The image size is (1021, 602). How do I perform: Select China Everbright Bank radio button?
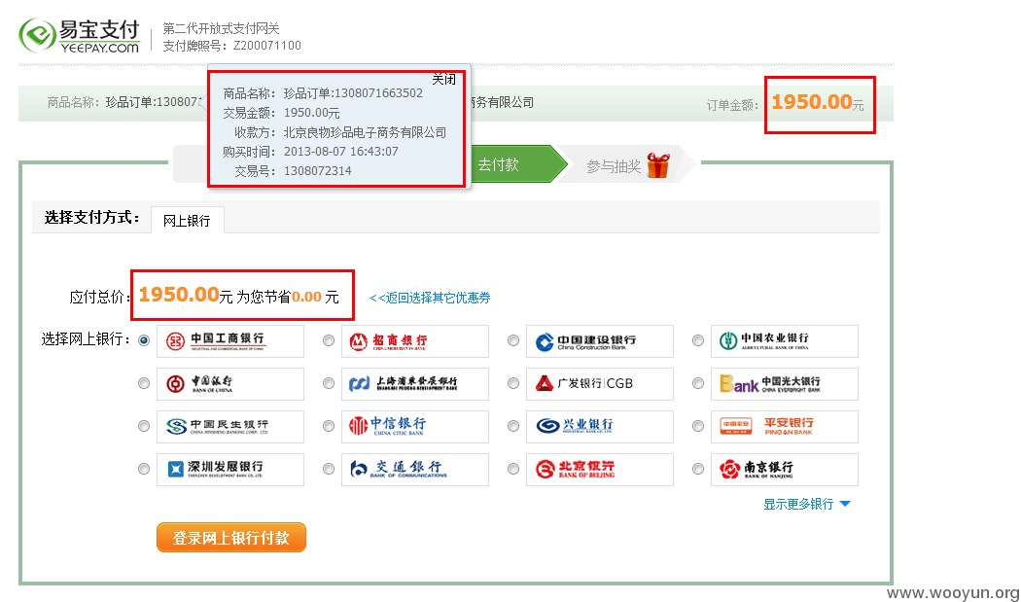pos(698,383)
